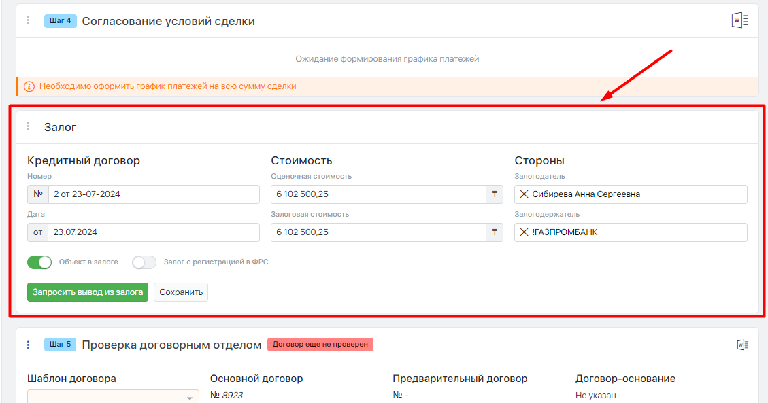The width and height of the screenshot is (768, 403).
Task: Click the Запросить вывод из залога button
Action: tap(88, 292)
